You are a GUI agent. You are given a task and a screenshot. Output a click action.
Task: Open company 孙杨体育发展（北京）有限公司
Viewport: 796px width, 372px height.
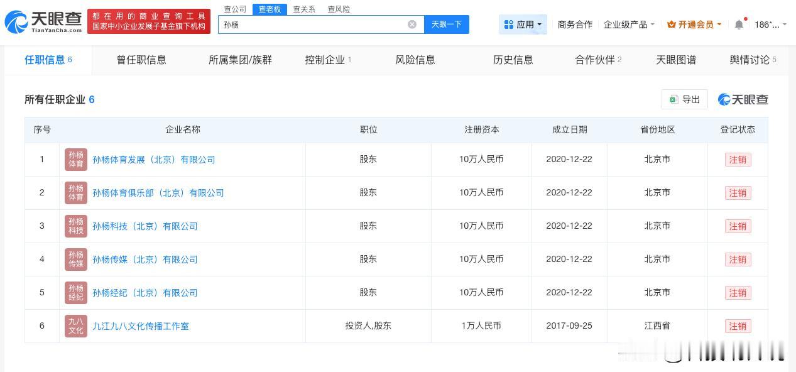point(154,160)
